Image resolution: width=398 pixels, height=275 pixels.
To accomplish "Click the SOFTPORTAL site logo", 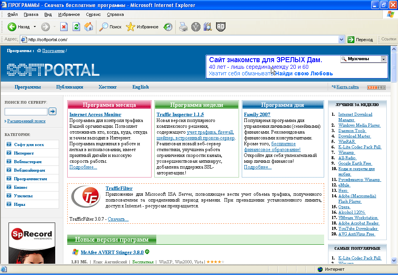I will click(53, 70).
